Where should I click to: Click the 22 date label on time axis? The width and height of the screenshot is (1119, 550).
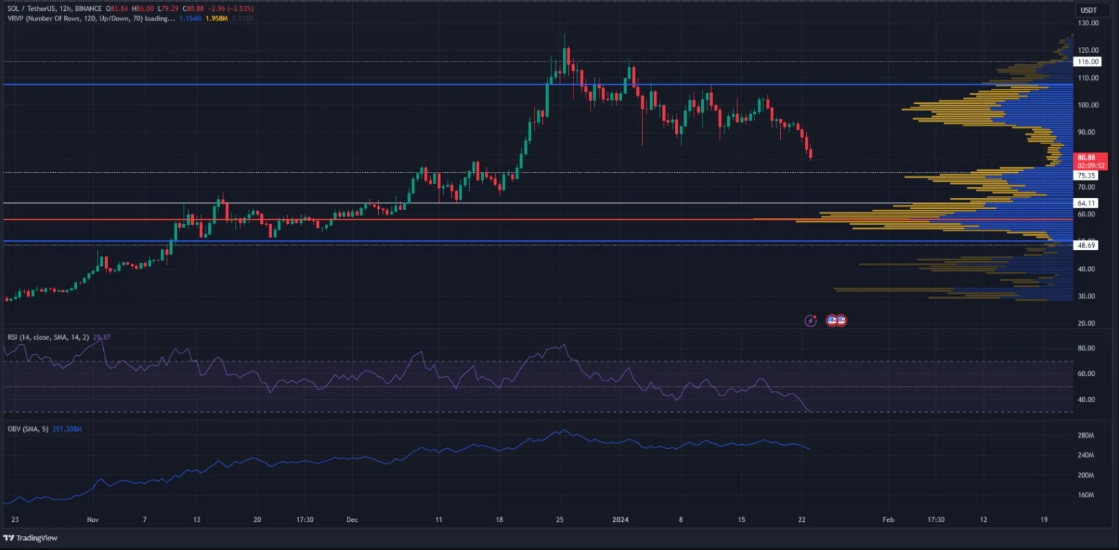click(802, 520)
